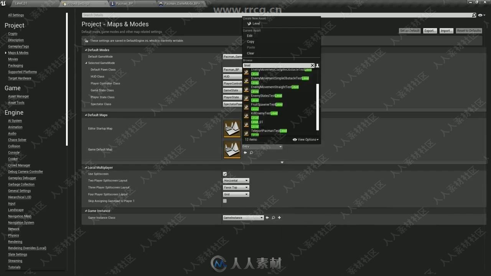Collapse the Selected GameMode group
491x276 pixels.
coord(86,63)
